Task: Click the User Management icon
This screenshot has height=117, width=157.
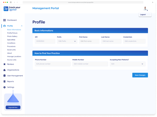Action: (x=5, y=76)
